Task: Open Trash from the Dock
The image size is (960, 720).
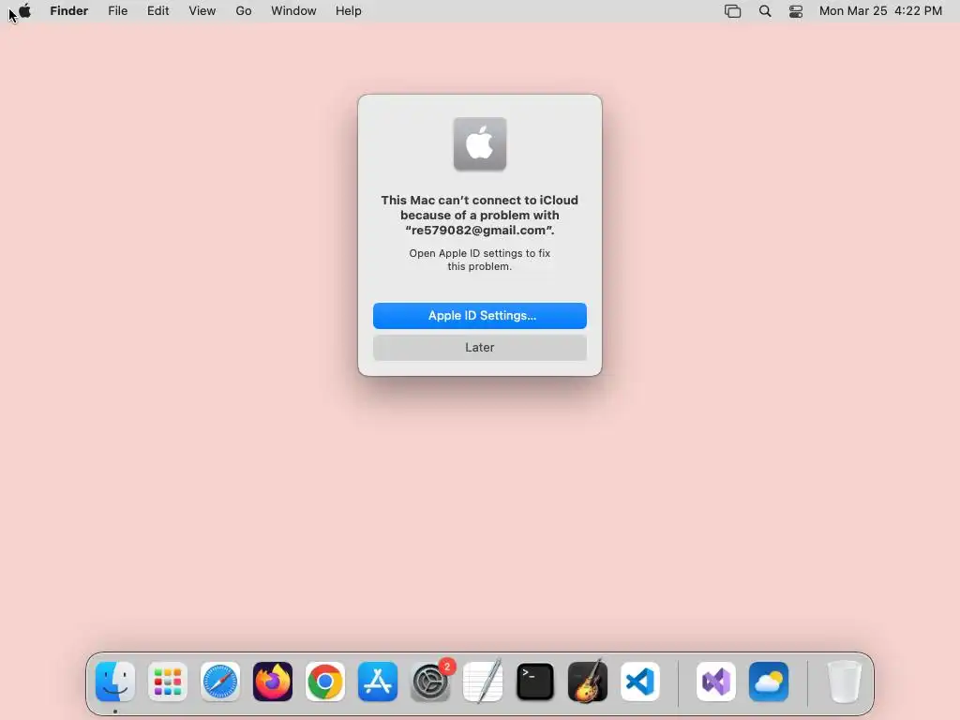Action: point(845,682)
